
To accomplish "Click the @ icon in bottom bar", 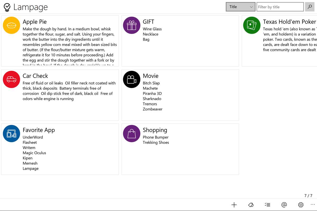I will pos(284,205).
